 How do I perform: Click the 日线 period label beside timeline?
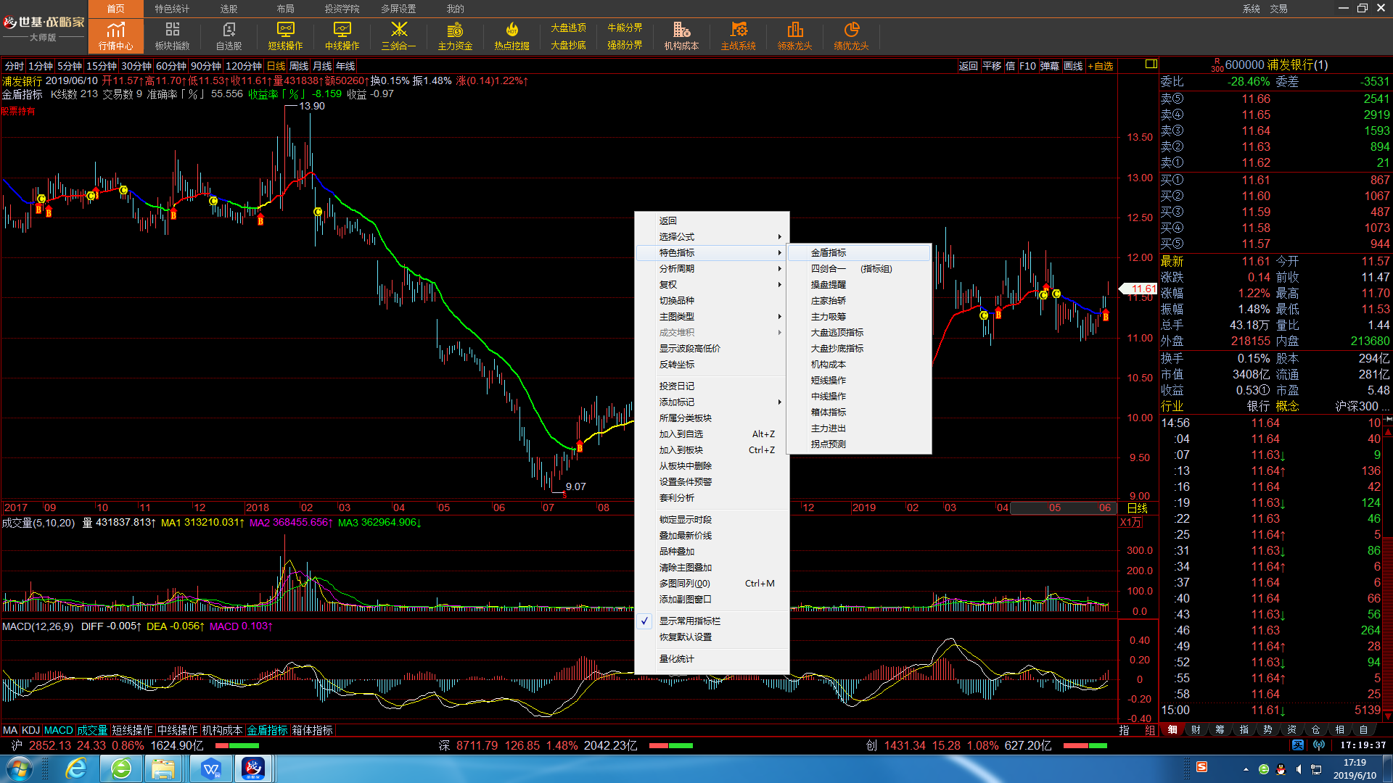click(1137, 508)
